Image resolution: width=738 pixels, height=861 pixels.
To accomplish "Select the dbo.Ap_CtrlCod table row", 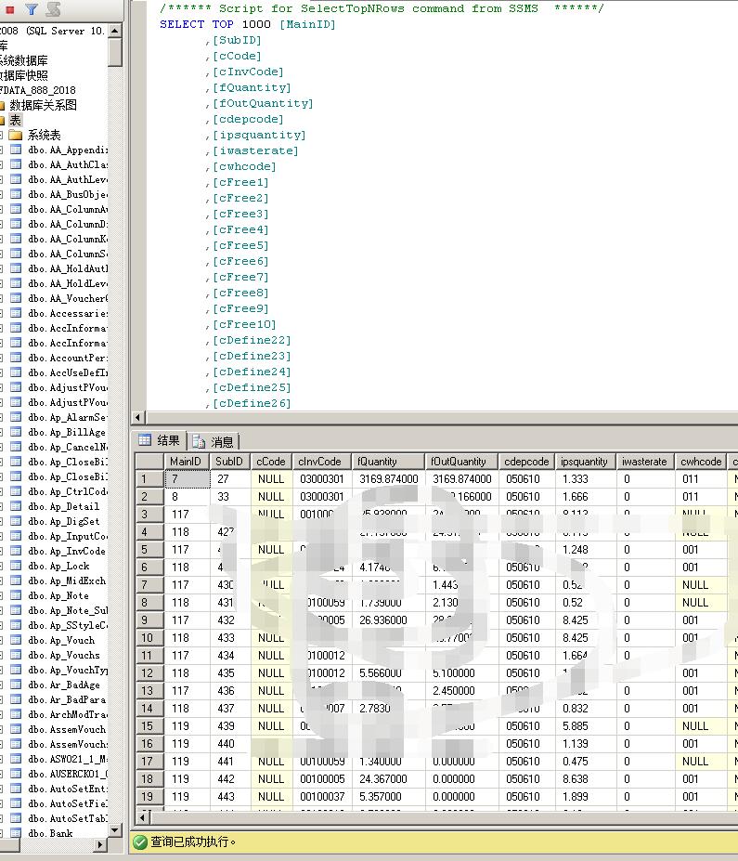I will (x=68, y=491).
